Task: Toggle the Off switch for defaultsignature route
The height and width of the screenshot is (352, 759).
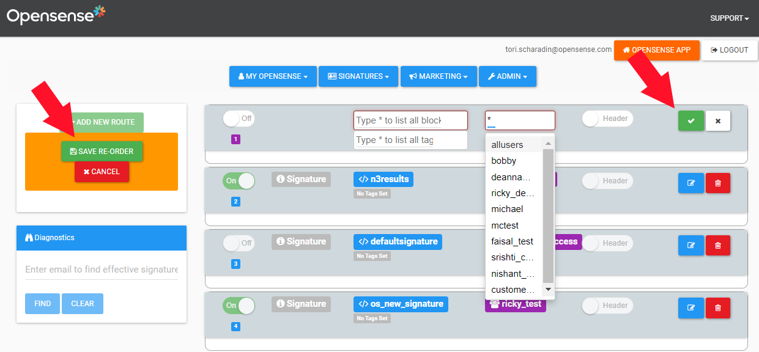Action: (239, 243)
